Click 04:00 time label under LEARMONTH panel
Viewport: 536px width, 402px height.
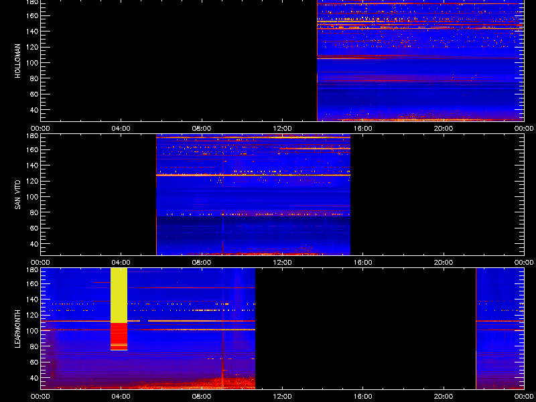point(121,397)
